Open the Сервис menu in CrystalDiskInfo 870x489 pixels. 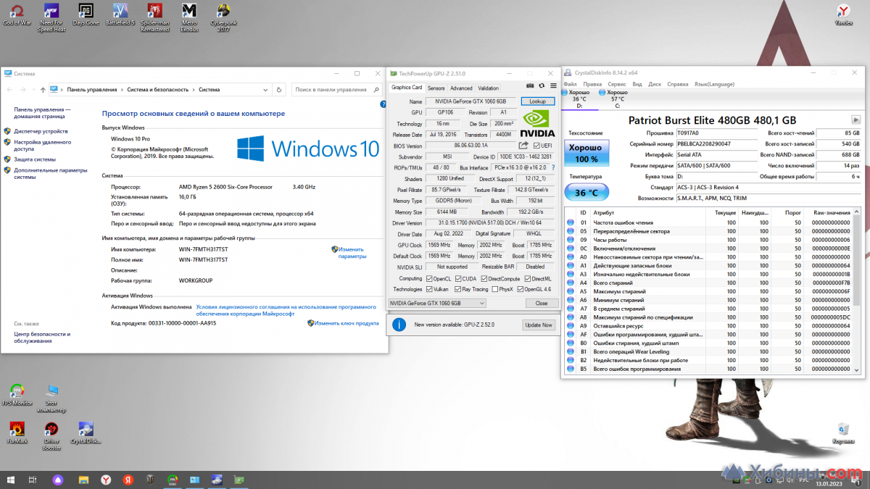[x=617, y=84]
